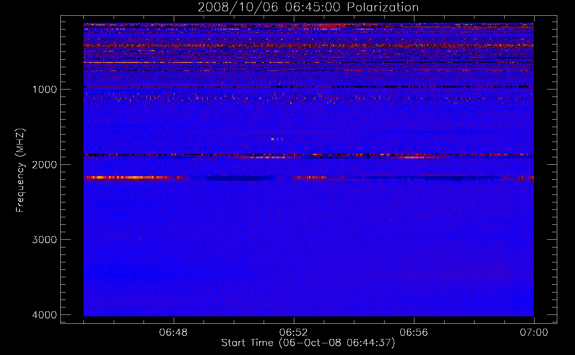Select the 3000 frequency tick label
The height and width of the screenshot is (355, 575).
pyautogui.click(x=44, y=240)
